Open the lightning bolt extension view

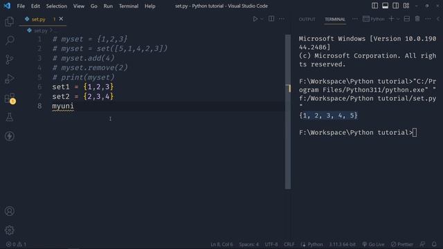[9, 136]
